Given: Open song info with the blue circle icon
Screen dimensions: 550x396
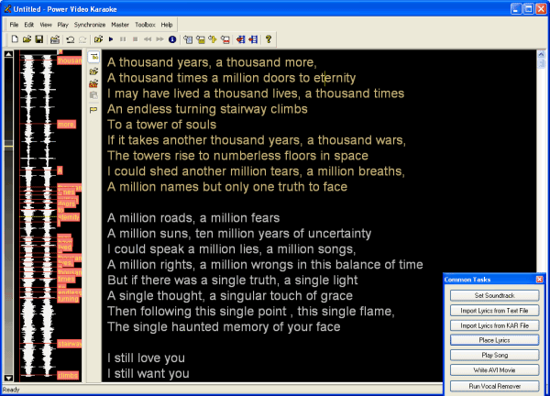Looking at the screenshot, I should (172, 39).
